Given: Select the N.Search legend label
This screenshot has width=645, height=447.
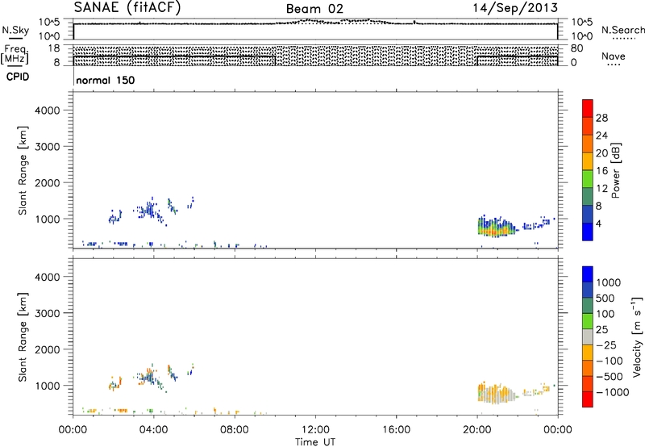Looking at the screenshot, I should [x=622, y=30].
